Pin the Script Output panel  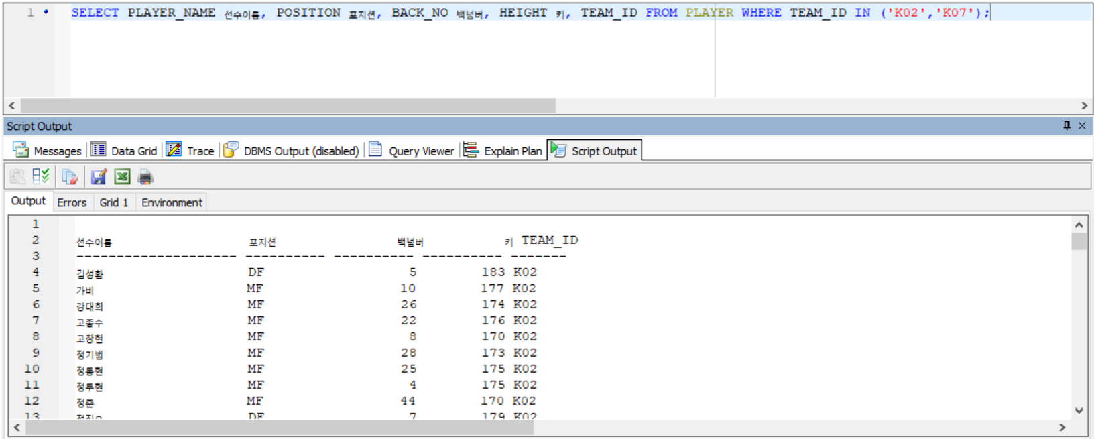click(1067, 125)
